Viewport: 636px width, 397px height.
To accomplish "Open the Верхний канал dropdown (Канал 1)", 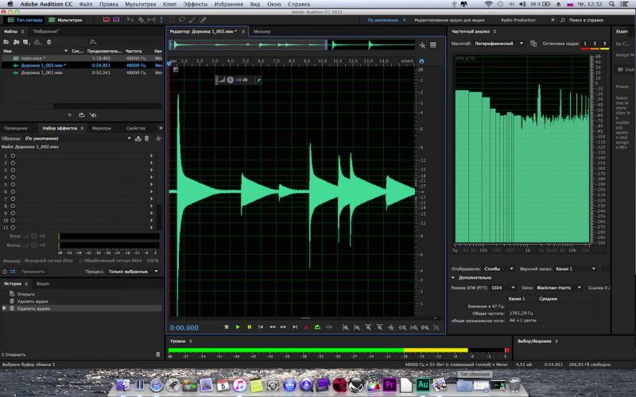I will click(576, 268).
